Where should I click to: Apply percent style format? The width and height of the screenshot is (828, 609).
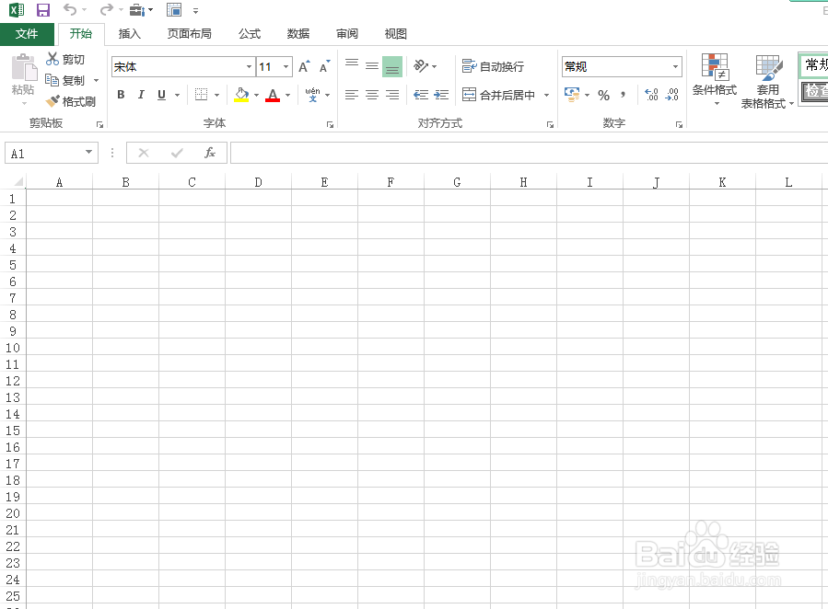[603, 96]
